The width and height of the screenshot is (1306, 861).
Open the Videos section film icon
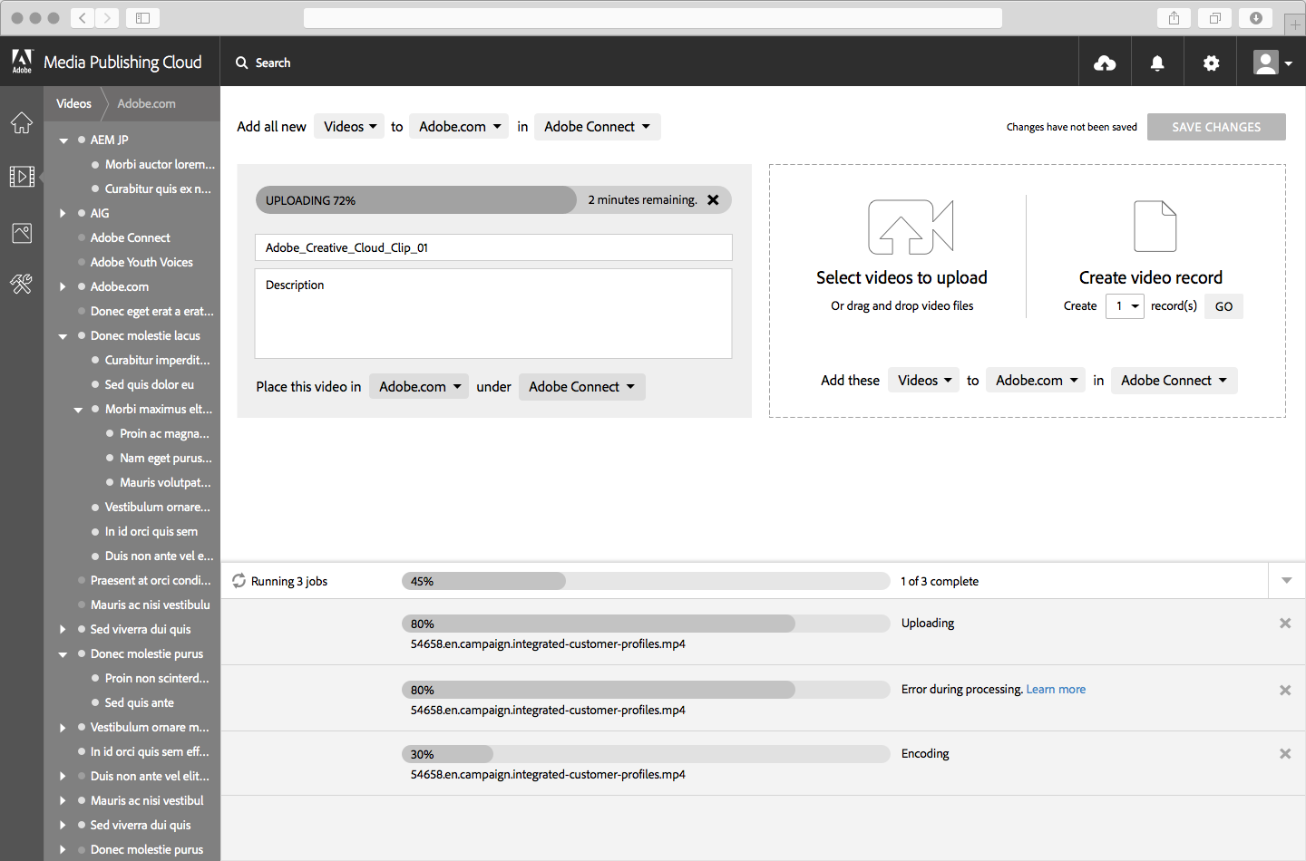(22, 176)
